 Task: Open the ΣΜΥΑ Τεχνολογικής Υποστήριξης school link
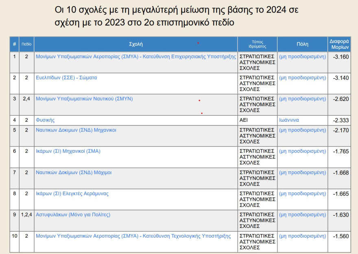pos(133,236)
